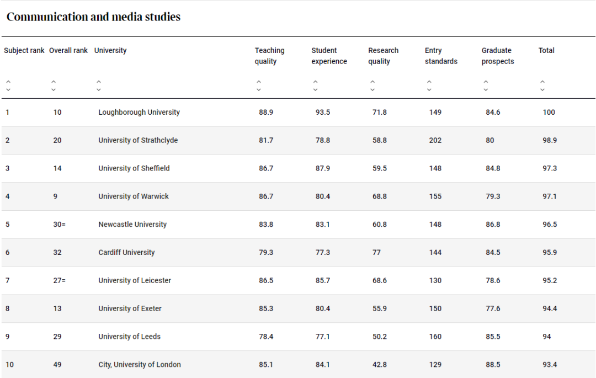Select Newcastle University row
Viewport: 596px width, 378px height.
point(299,225)
